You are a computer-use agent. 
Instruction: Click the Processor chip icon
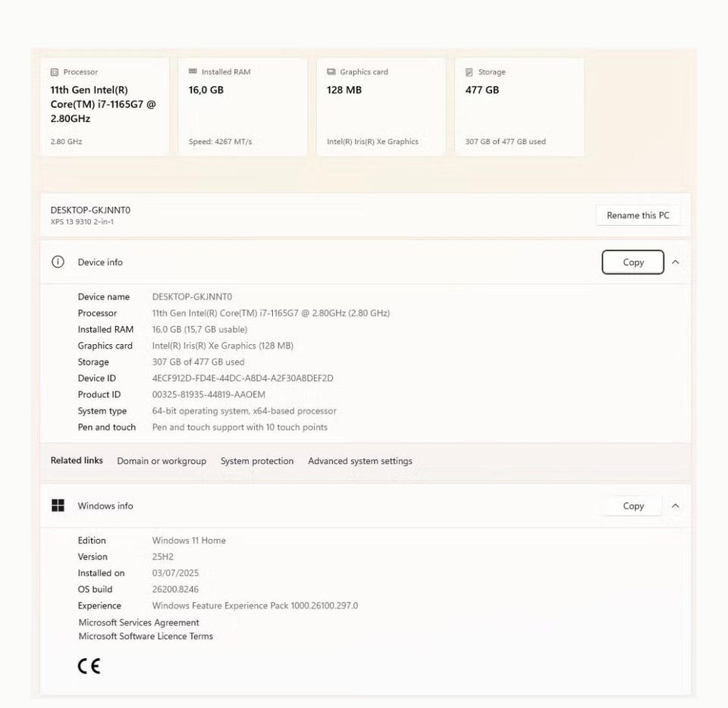55,72
